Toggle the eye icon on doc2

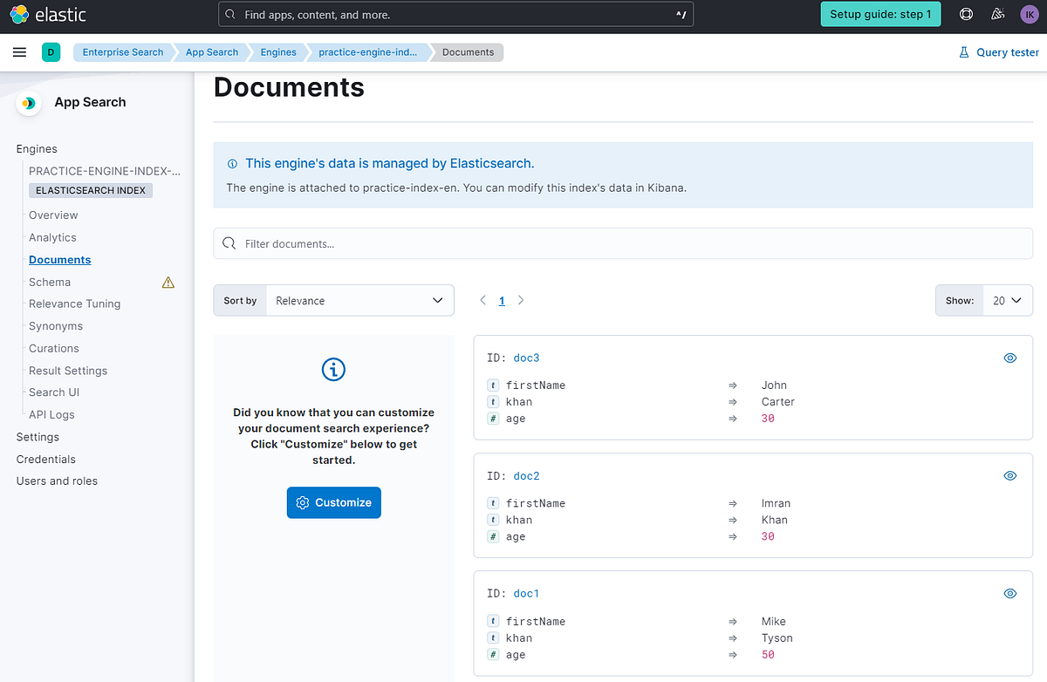click(1009, 475)
